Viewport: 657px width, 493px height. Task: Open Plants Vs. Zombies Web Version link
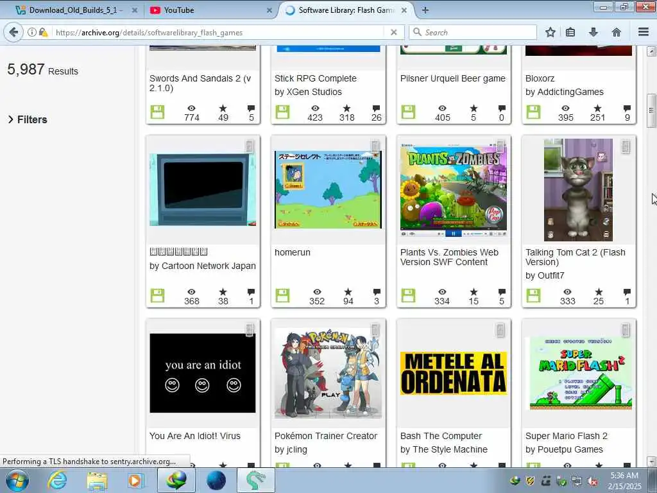pos(449,257)
